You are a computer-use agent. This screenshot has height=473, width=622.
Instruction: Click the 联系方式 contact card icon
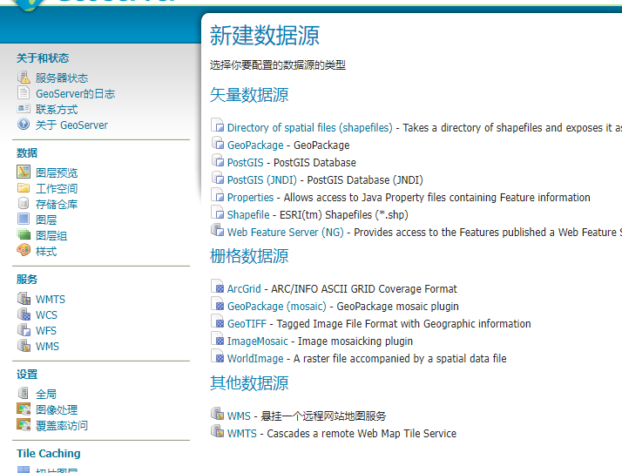pyautogui.click(x=24, y=108)
